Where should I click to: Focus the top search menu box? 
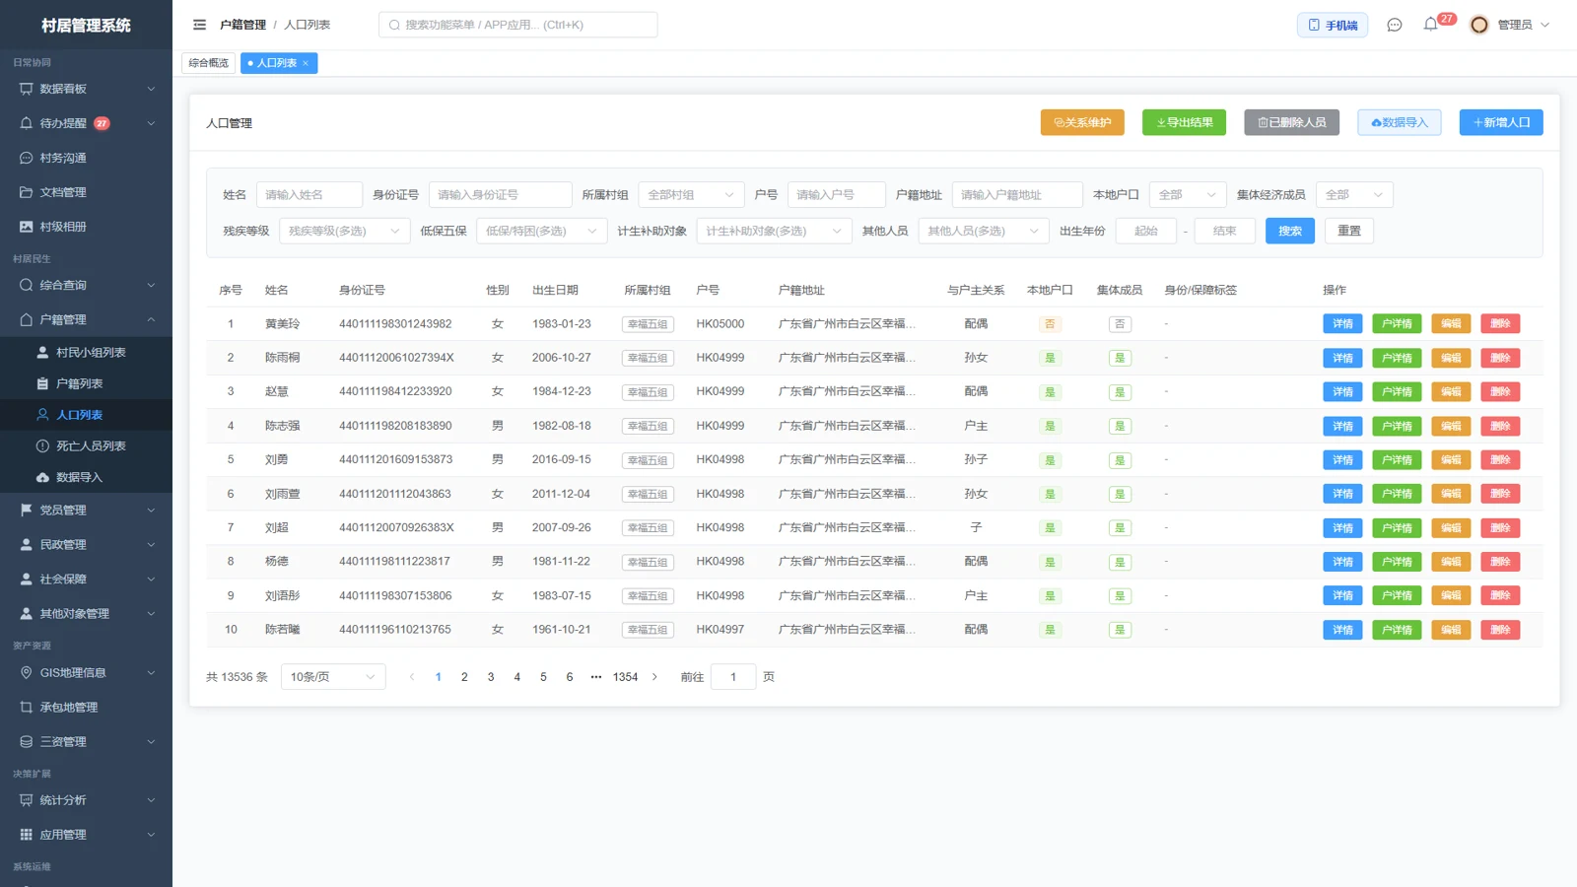tap(517, 25)
